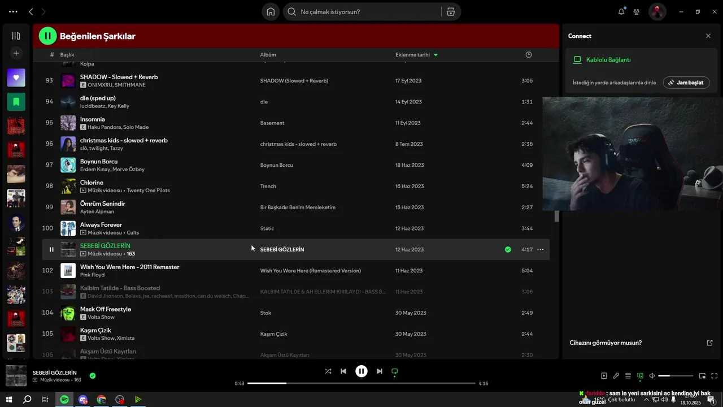
Task: Sort by duration clock icon column
Action: click(x=529, y=55)
